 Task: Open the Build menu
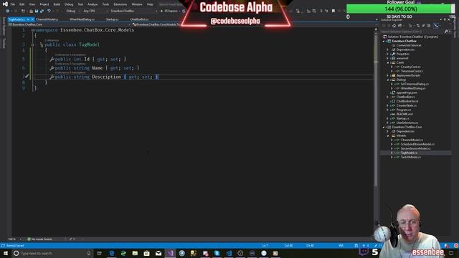[57, 4]
